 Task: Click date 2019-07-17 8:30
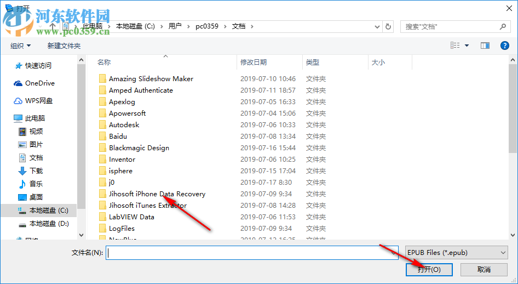coord(266,183)
